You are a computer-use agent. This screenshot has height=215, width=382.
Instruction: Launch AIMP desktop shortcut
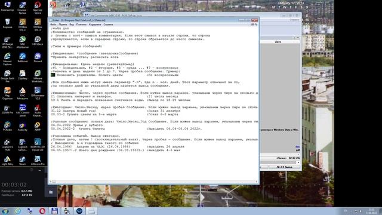[38, 126]
